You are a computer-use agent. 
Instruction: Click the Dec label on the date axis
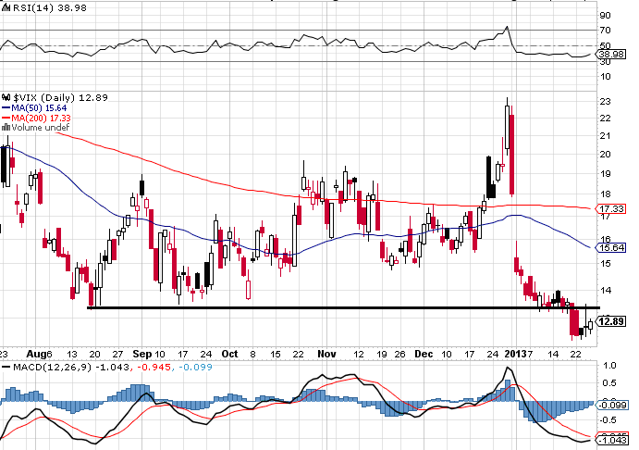tap(424, 354)
